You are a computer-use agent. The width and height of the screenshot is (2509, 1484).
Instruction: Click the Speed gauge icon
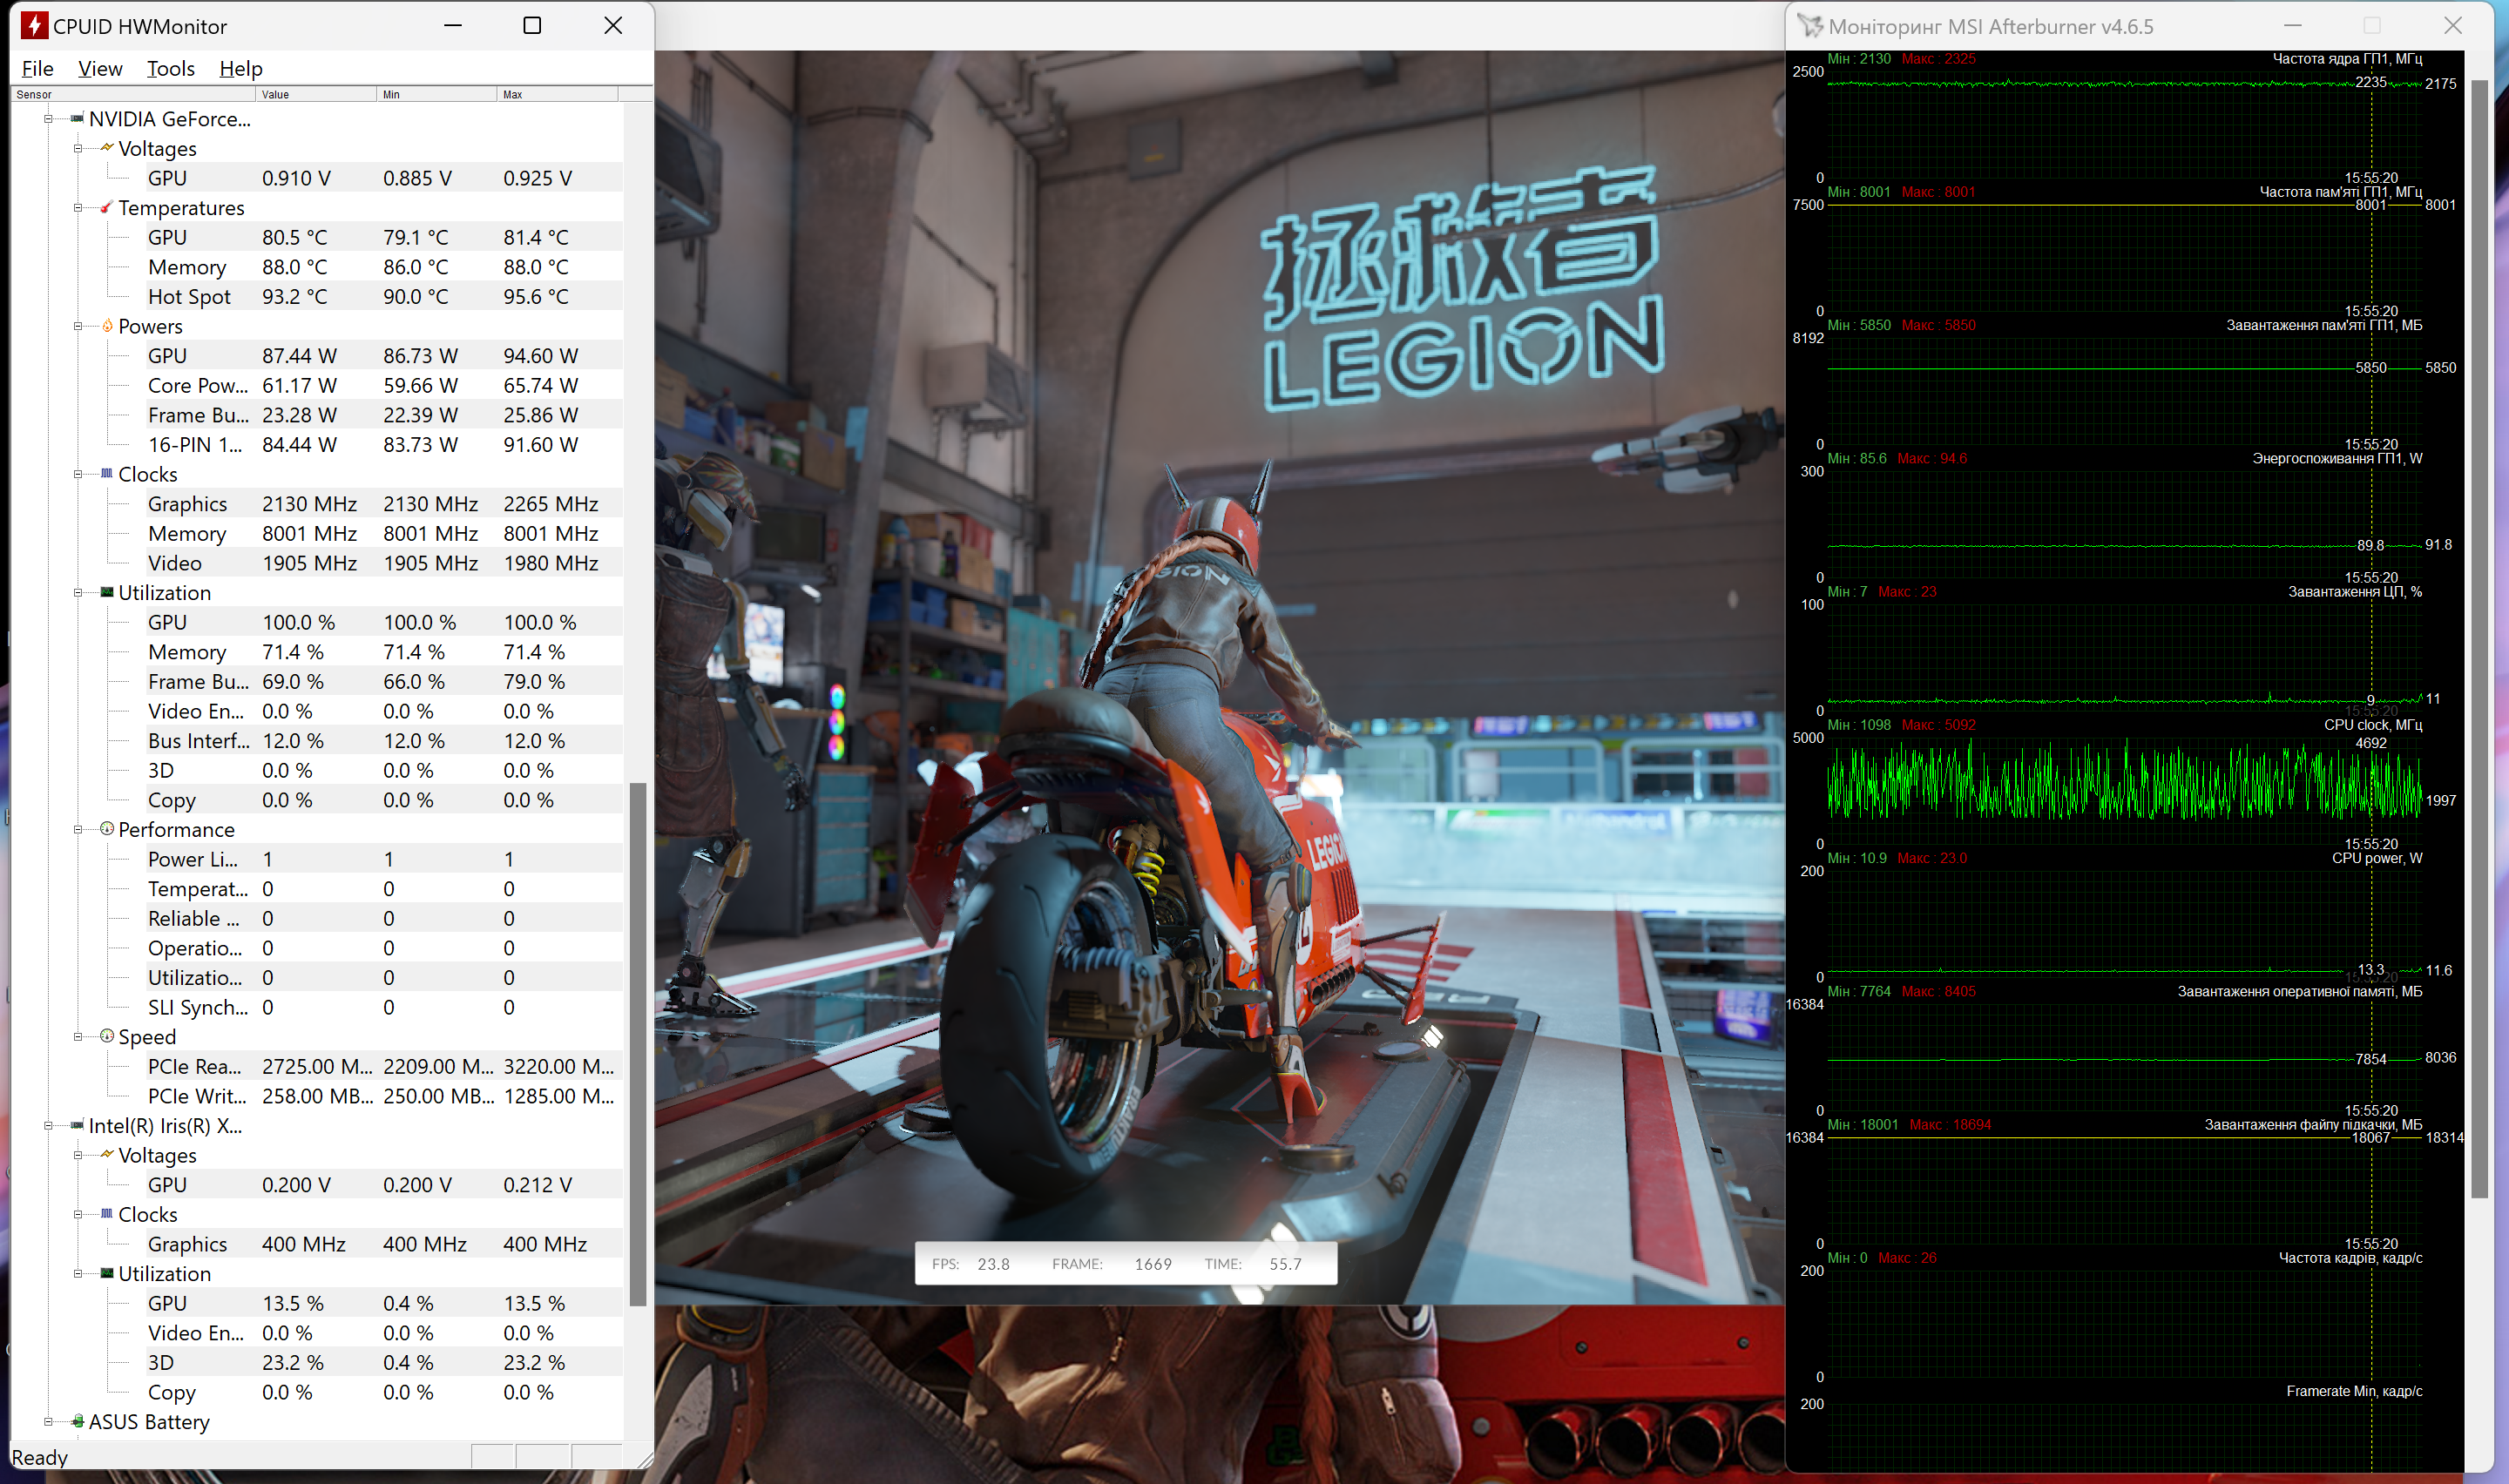tap(107, 1036)
